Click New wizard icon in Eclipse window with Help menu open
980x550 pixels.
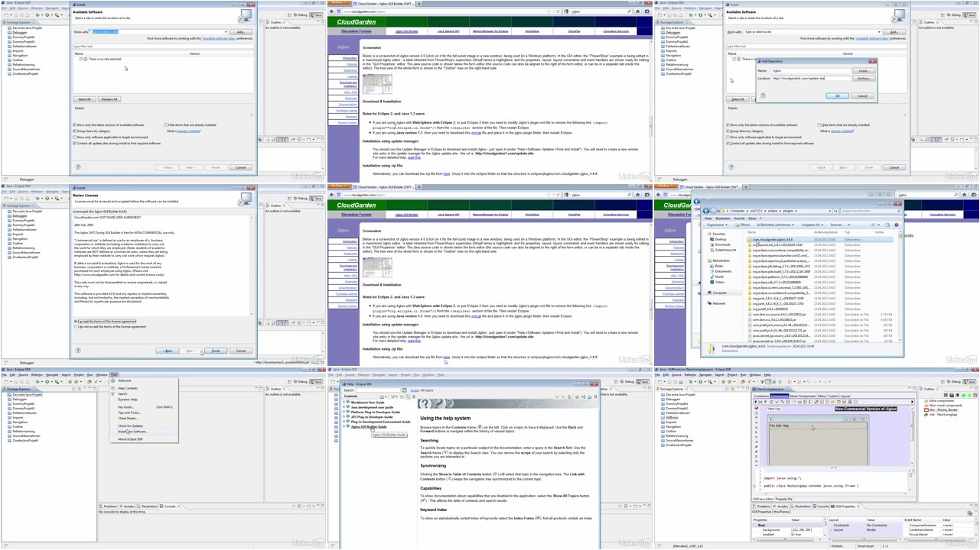pos(5,382)
